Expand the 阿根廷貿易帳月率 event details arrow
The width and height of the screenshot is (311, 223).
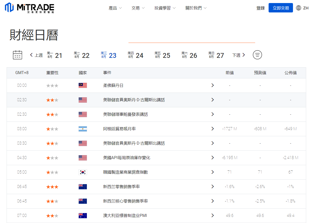(x=212, y=129)
